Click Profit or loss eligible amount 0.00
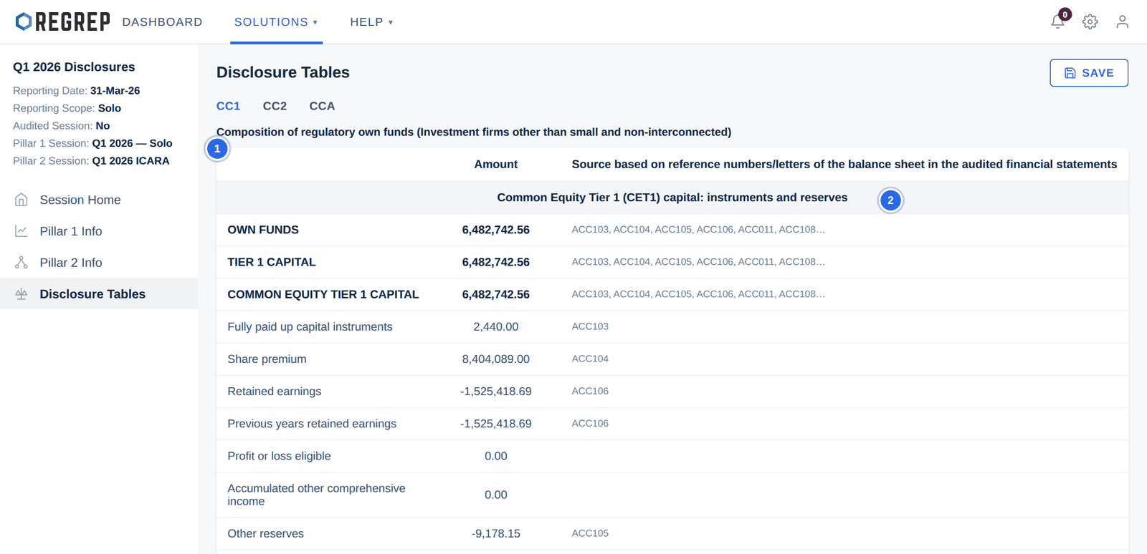 (x=495, y=456)
